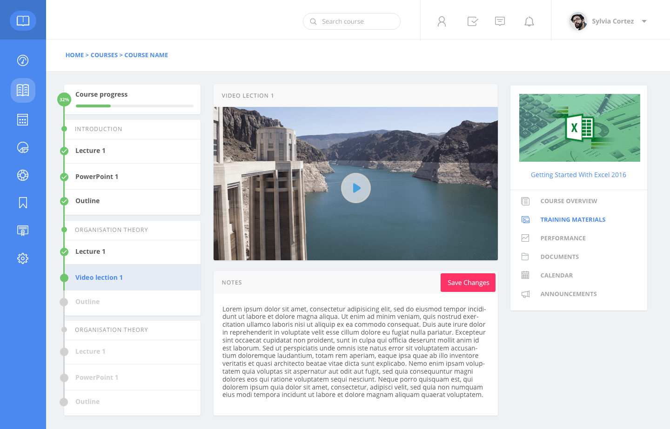This screenshot has width=670, height=429.
Task: Click the Course Overview list icon
Action: click(525, 201)
